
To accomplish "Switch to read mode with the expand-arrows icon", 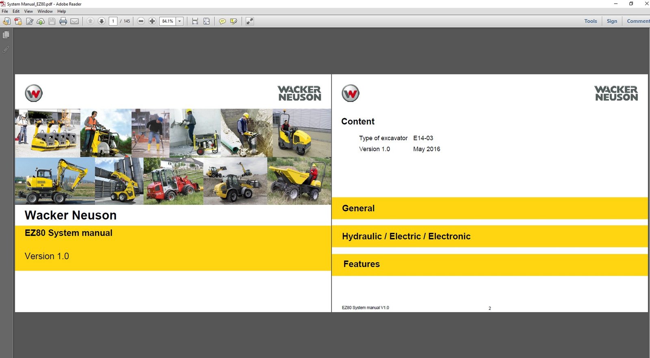I will click(250, 21).
